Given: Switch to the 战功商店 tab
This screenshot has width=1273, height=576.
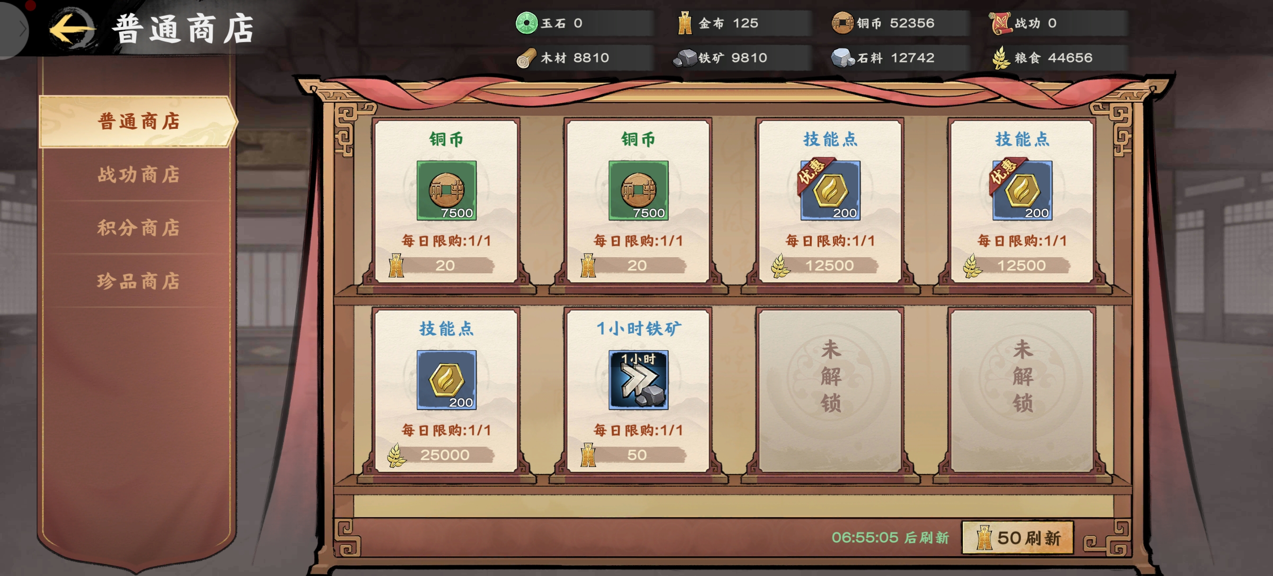Looking at the screenshot, I should click(138, 174).
